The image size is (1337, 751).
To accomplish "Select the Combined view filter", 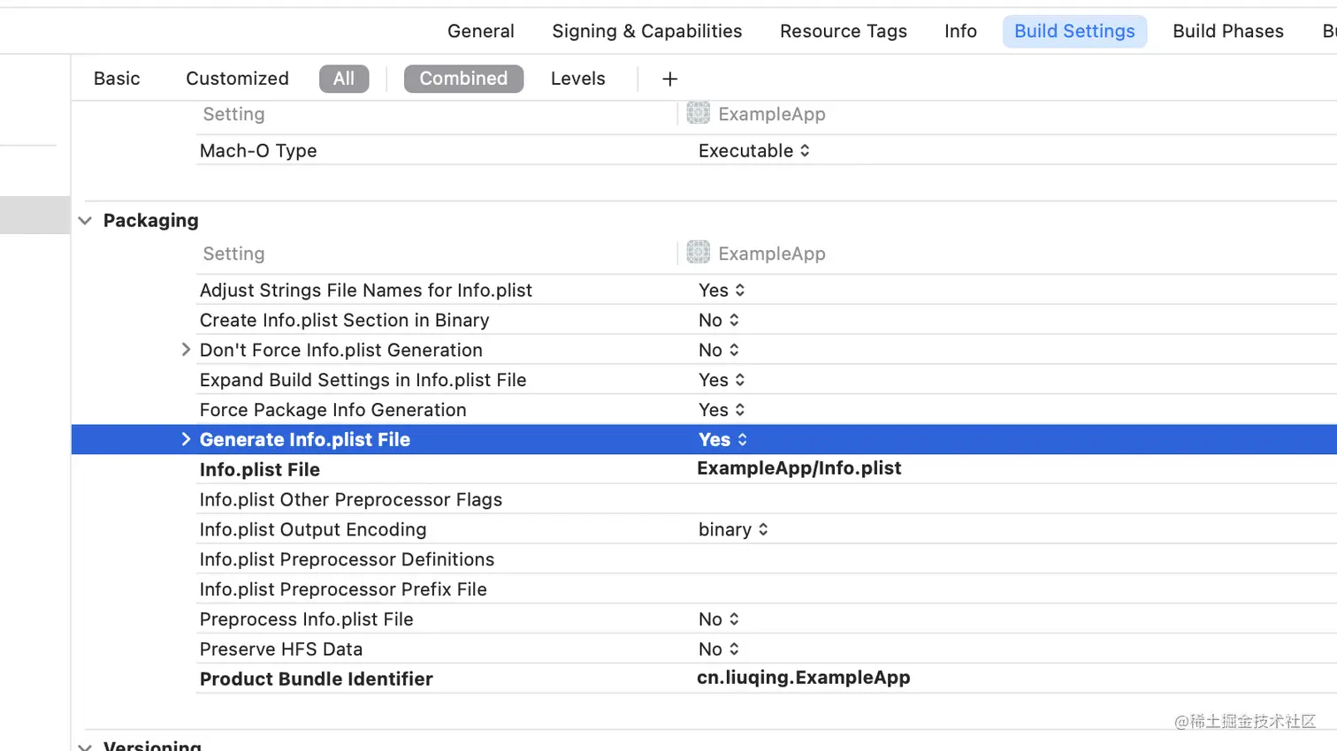I will click(x=463, y=79).
